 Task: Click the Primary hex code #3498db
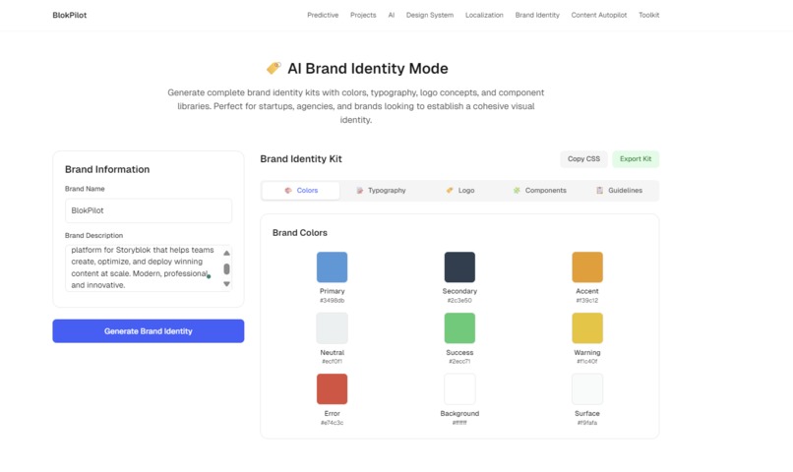pos(332,301)
